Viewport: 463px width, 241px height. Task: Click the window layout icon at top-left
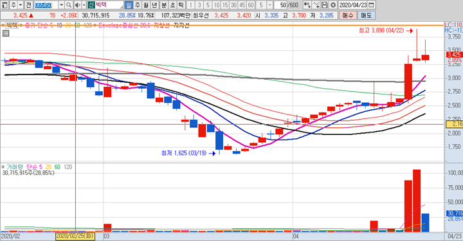point(5,5)
